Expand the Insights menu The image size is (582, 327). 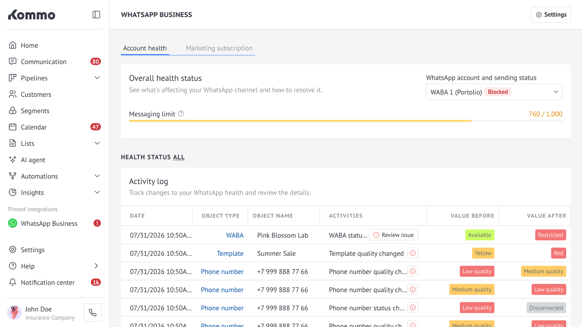point(97,192)
